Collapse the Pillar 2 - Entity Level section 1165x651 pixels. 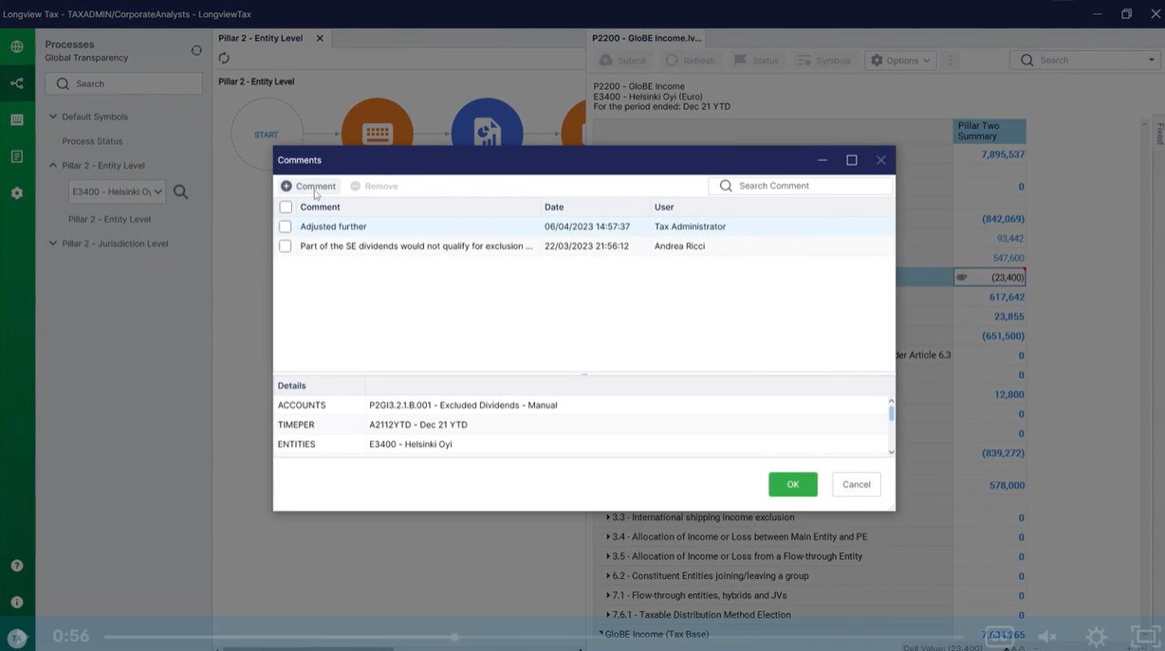[53, 165]
